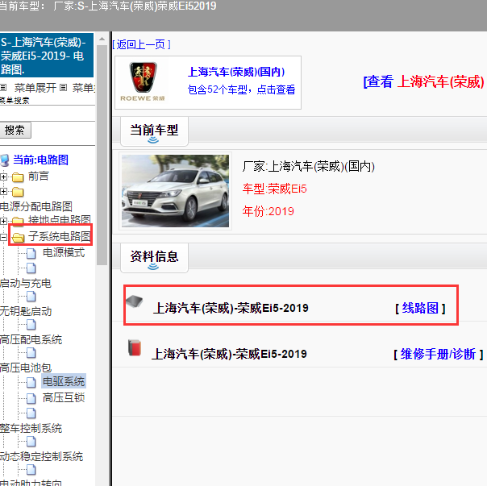
Task: Click the 年份:2019 text
Action: 268,211
